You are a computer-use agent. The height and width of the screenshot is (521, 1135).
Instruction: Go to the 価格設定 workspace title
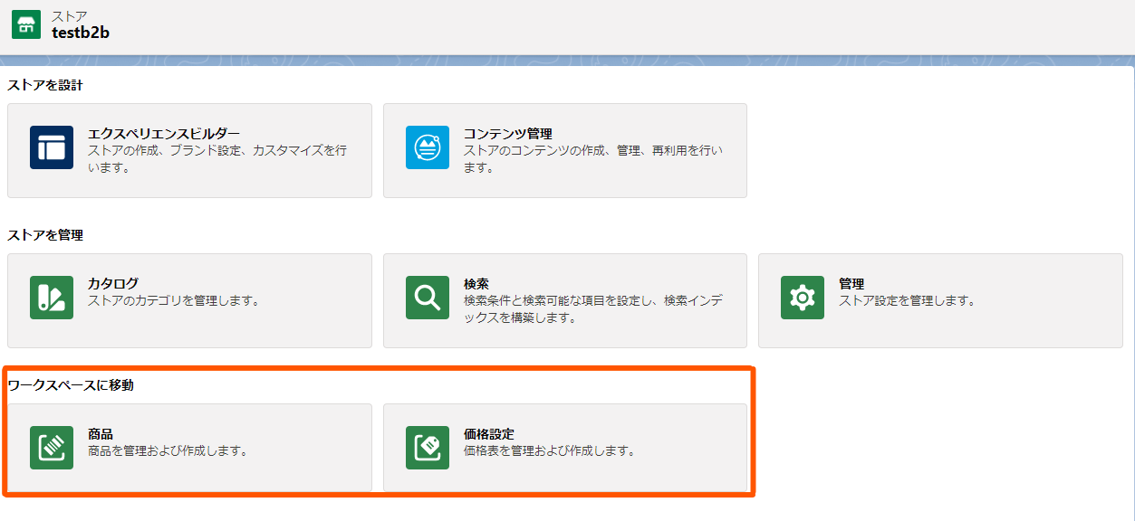[x=489, y=434]
